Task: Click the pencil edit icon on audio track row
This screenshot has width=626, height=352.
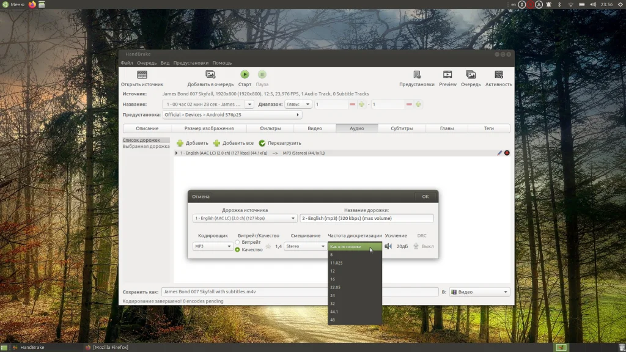Action: (499, 153)
